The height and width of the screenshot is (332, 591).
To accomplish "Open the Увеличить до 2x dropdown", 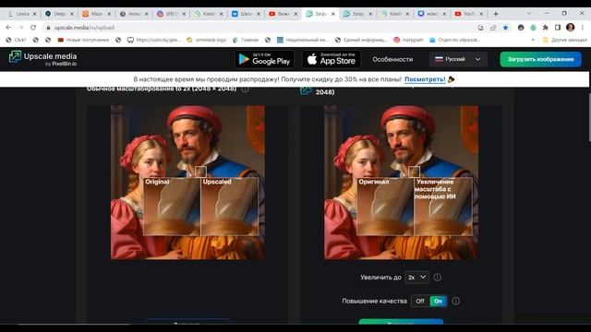I will click(x=416, y=278).
